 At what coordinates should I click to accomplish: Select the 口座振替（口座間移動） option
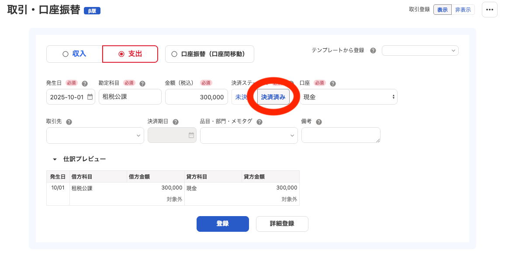(209, 54)
